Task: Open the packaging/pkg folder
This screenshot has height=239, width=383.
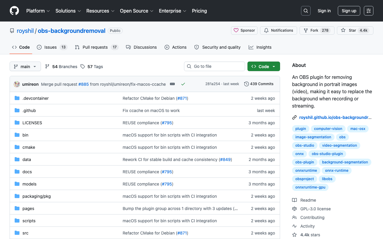Action: point(37,196)
